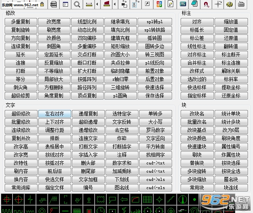253x213 pixels.
Task: Click the small window form icon
Action: [x=65, y=4]
